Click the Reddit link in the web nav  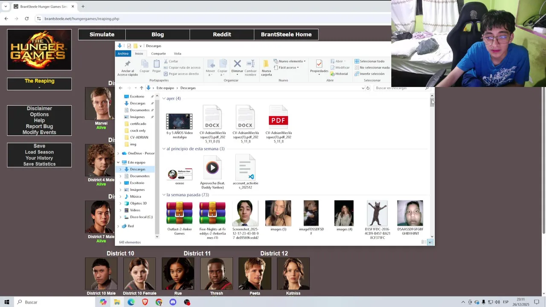tap(222, 35)
